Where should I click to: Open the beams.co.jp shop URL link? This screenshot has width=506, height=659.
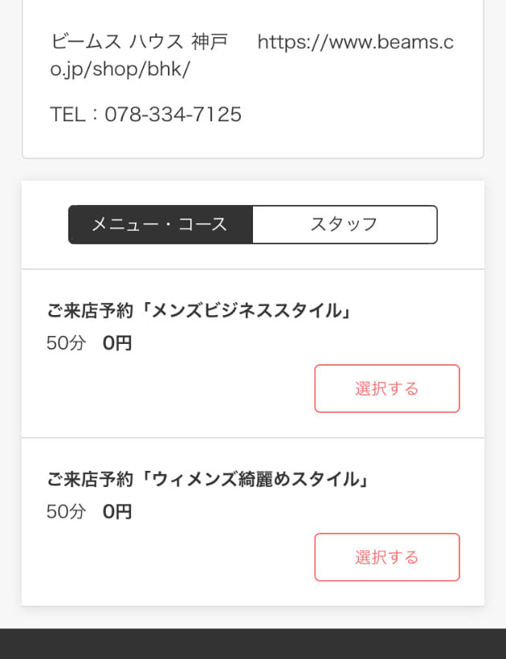(355, 43)
